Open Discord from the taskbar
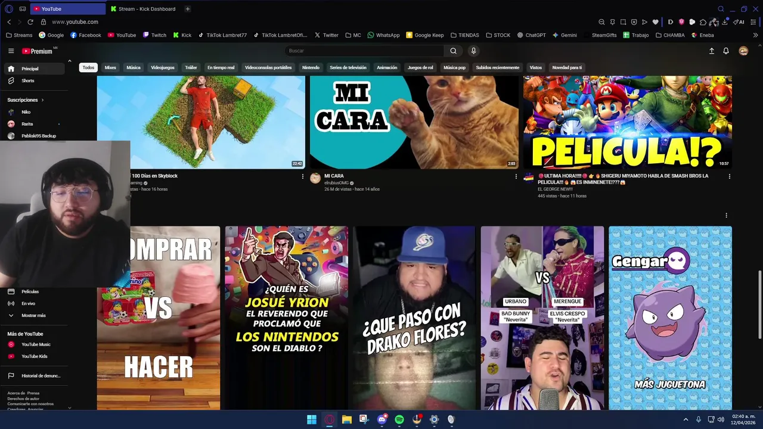 (x=382, y=419)
